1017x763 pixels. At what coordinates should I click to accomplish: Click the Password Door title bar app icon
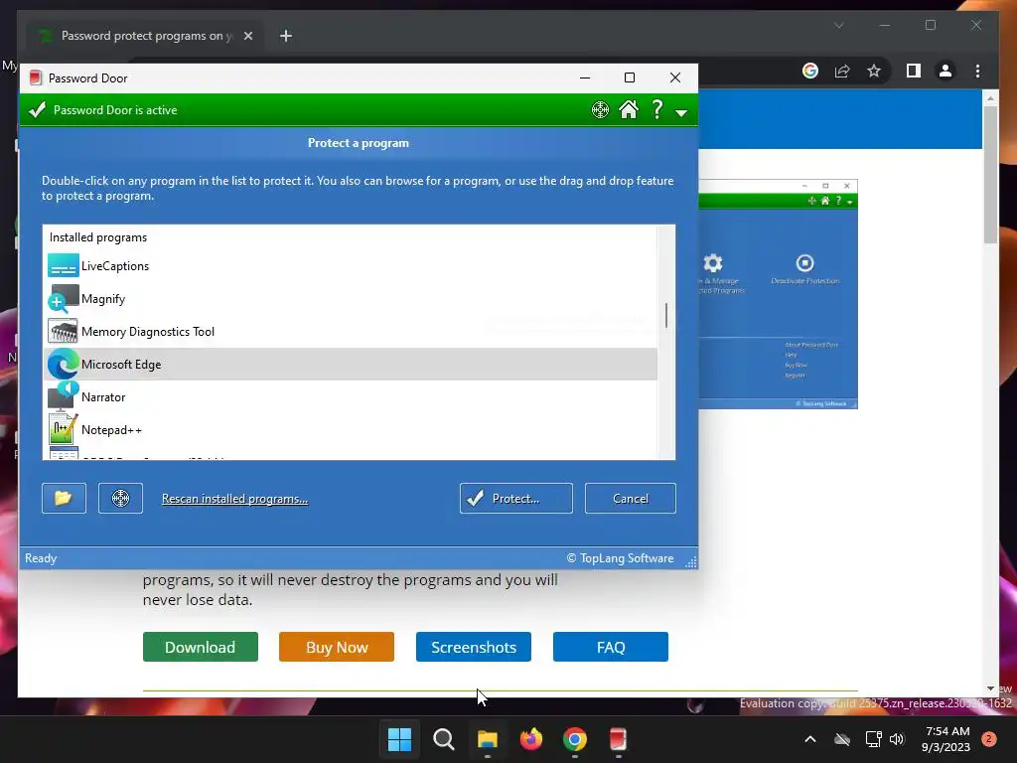point(36,77)
